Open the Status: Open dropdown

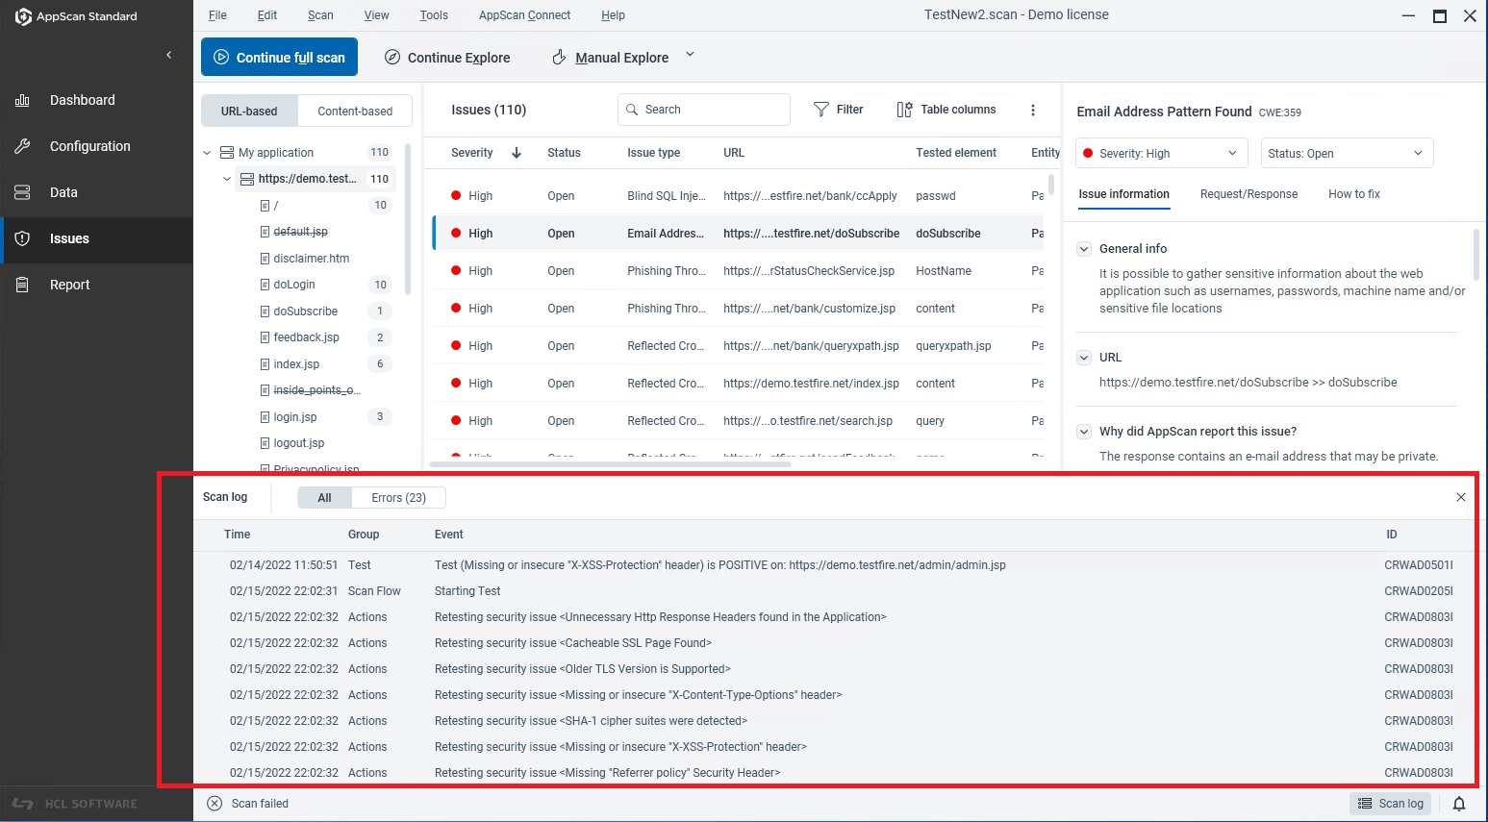[x=1346, y=154]
